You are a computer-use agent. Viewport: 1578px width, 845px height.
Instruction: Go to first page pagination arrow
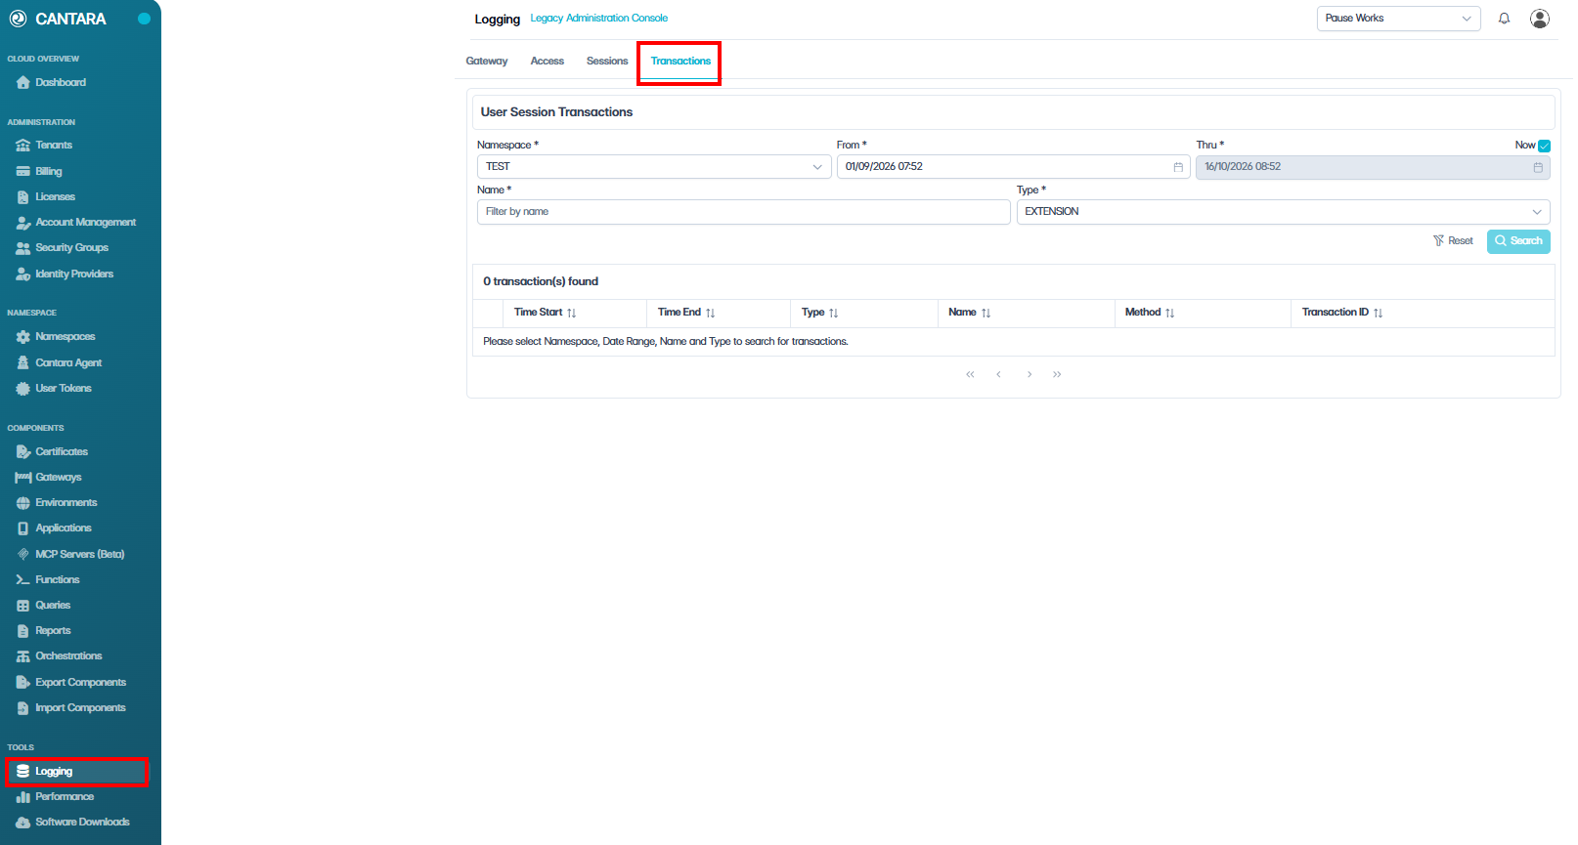[970, 374]
